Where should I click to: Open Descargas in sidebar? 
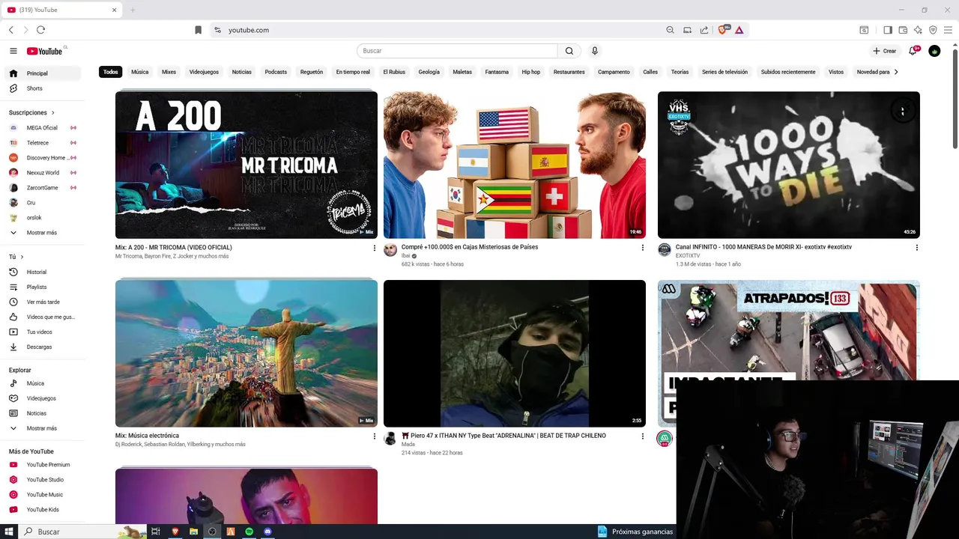pyautogui.click(x=42, y=347)
